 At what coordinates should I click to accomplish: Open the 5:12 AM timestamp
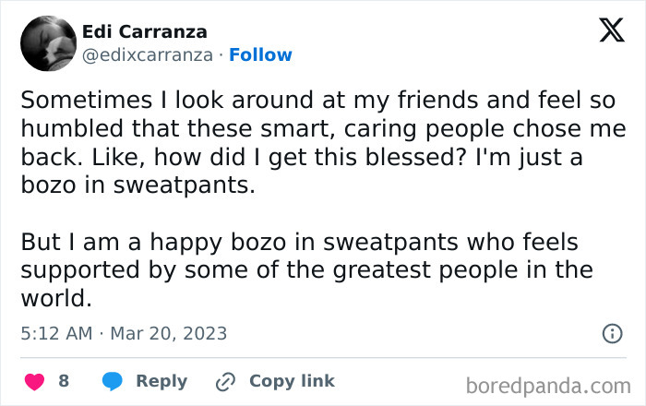(57, 333)
